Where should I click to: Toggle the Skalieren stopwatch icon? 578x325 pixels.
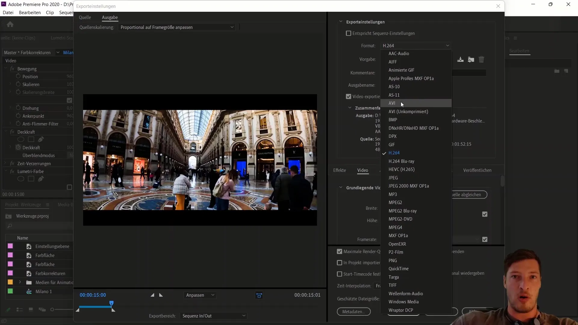tap(18, 84)
